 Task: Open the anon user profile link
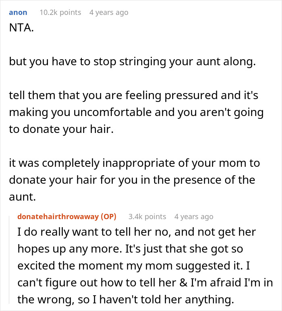pos(18,12)
